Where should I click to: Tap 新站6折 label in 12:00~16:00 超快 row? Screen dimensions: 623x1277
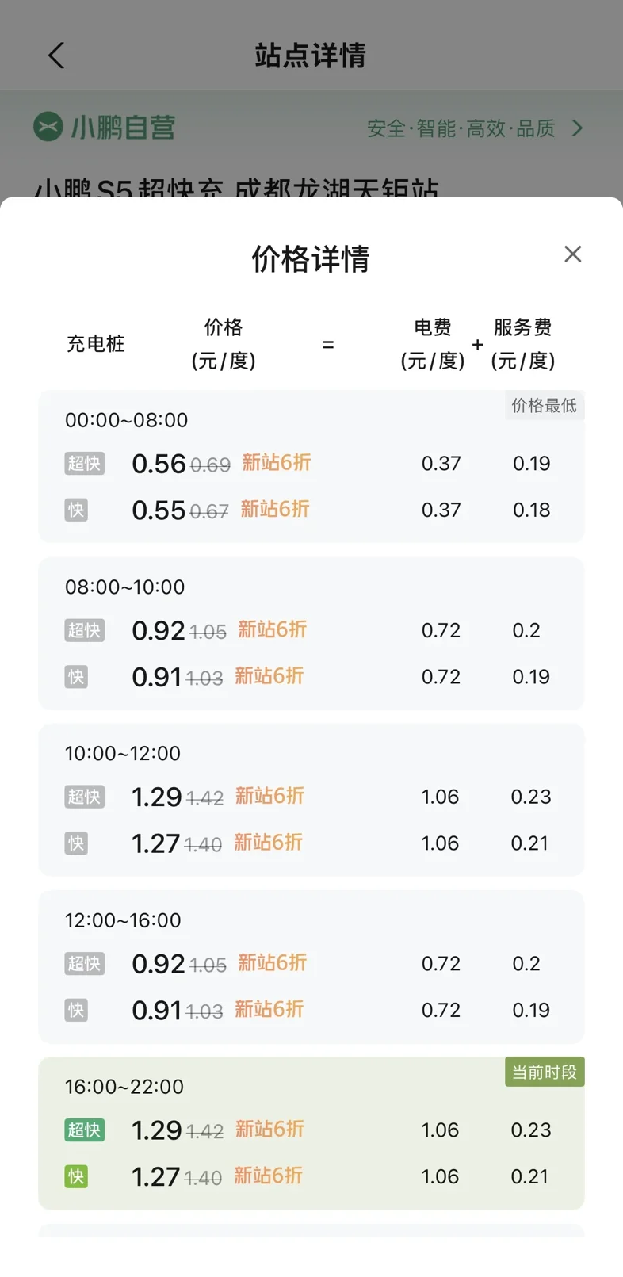click(x=272, y=963)
